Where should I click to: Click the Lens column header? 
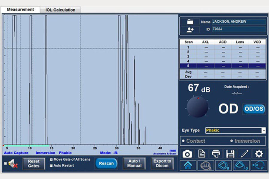click(x=240, y=42)
